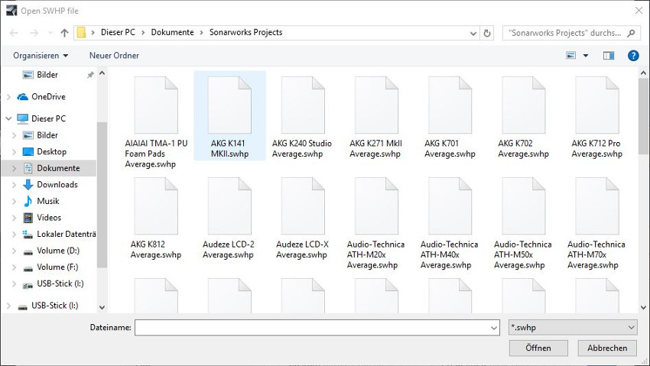The width and height of the screenshot is (650, 366).
Task: Refresh the Sonarworks Projects folder
Action: pos(488,33)
